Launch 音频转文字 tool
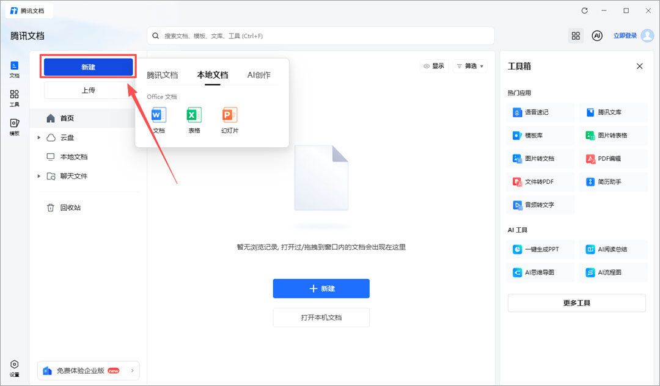 click(x=540, y=205)
